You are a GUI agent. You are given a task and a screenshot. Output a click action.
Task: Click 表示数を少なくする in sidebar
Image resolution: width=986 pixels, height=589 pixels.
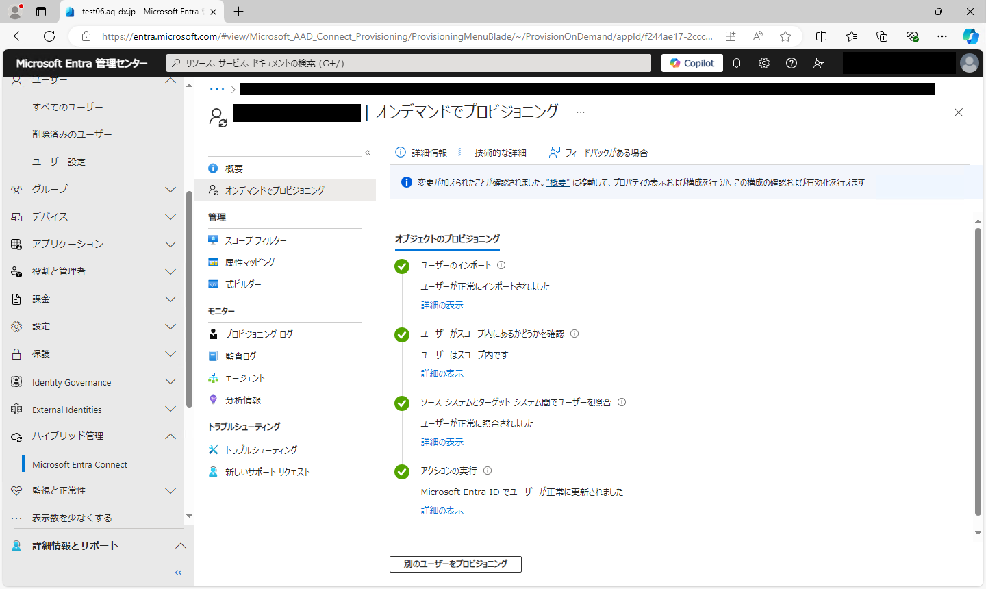pos(72,518)
